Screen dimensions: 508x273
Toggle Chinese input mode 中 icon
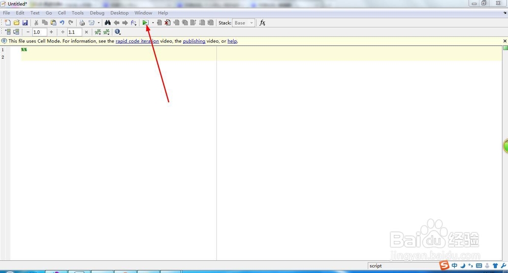(x=455, y=265)
